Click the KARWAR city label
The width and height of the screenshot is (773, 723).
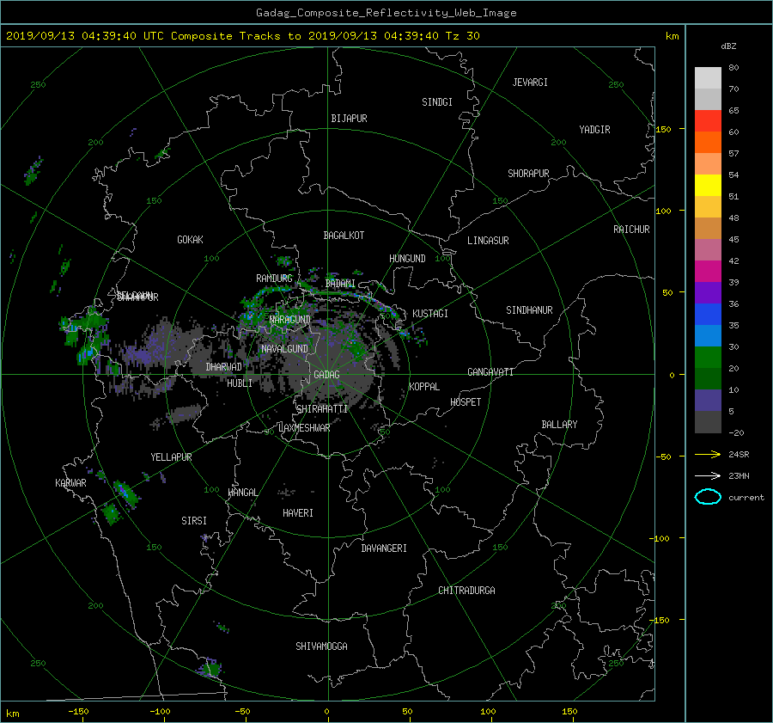click(x=70, y=483)
